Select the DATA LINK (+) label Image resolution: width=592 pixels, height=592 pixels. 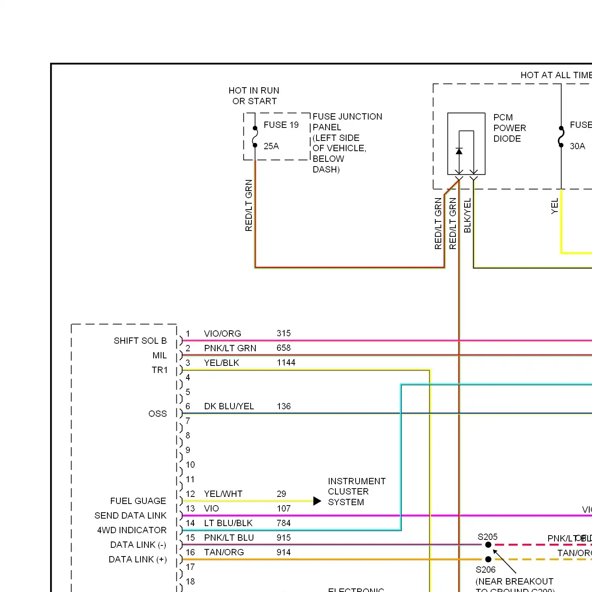coord(138,559)
